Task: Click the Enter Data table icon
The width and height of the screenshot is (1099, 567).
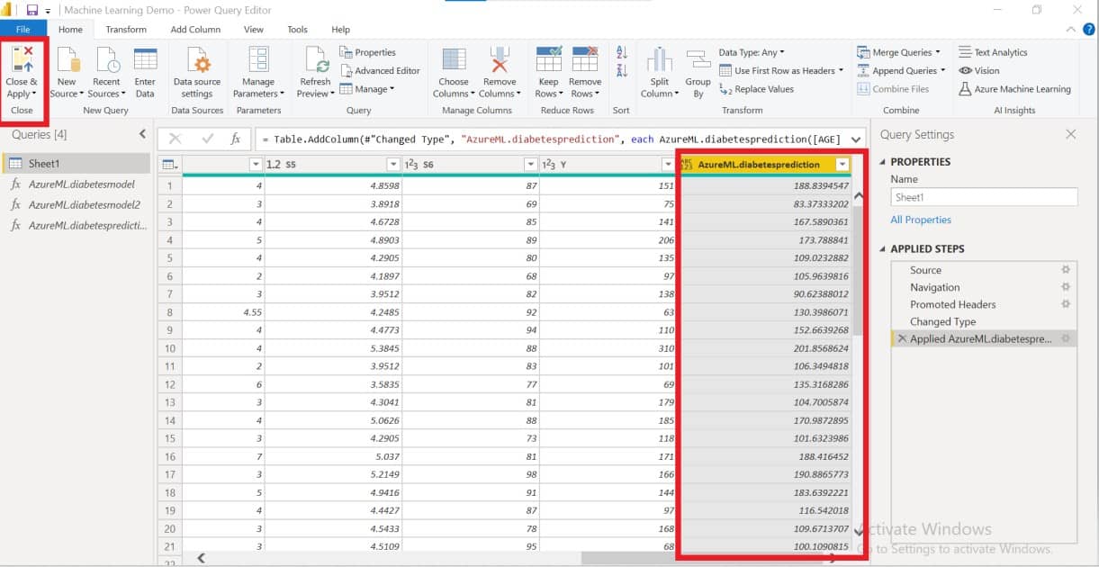Action: point(145,59)
